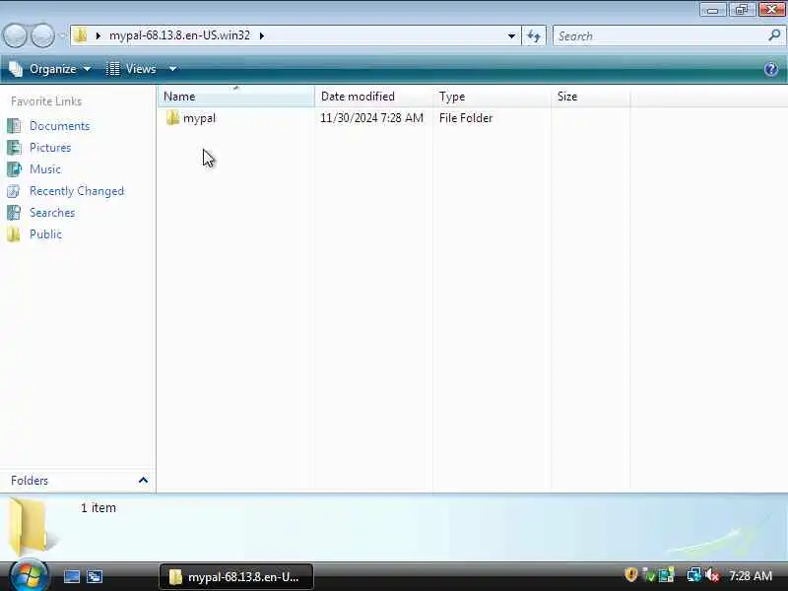Click Switch between windows quick launch icon

pyautogui.click(x=94, y=576)
